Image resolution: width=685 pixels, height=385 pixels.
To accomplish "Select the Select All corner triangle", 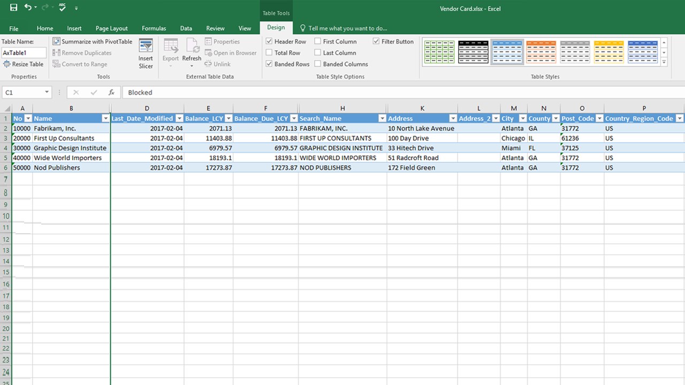I will pos(6,108).
